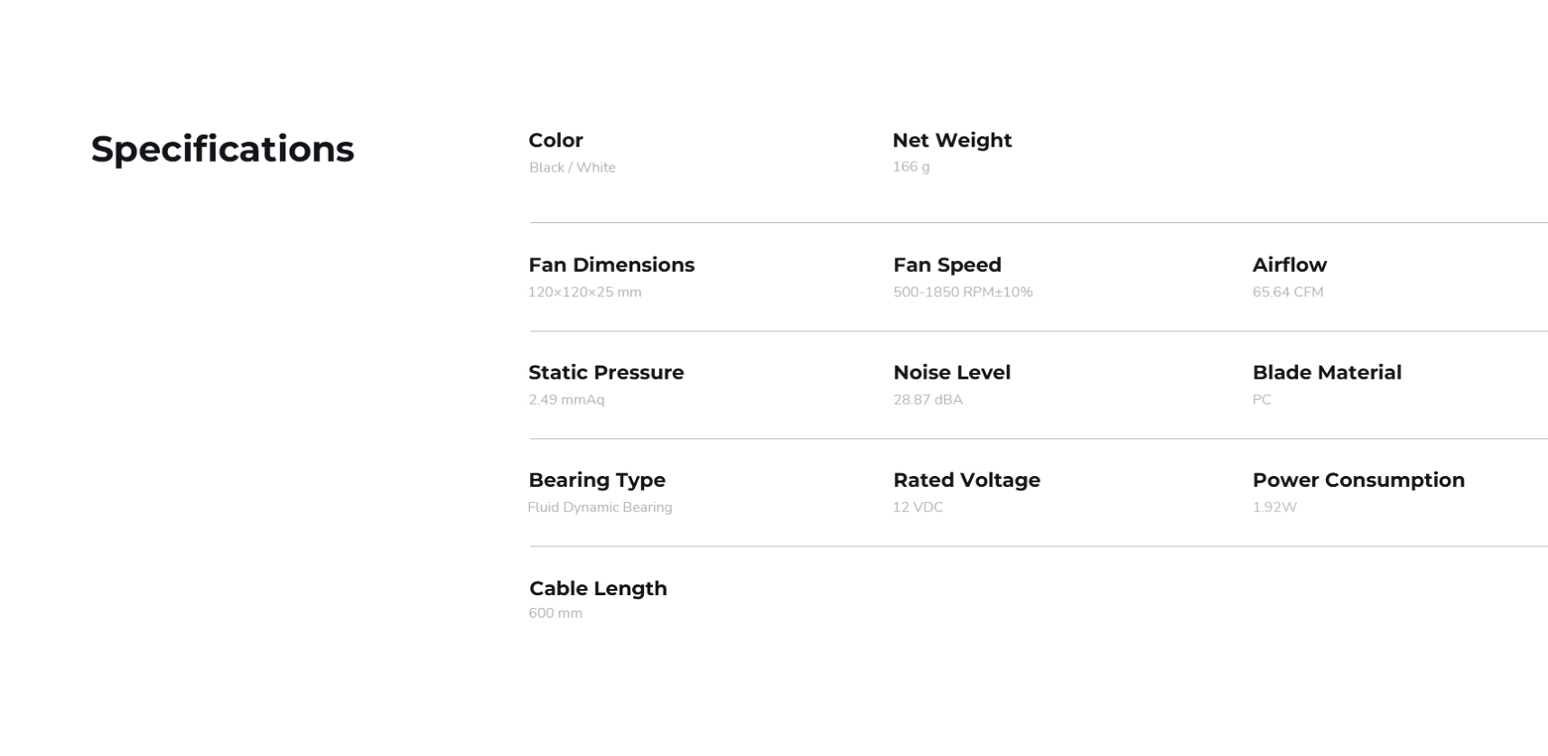Select the Fluid Dynamic Bearing text
Image resolution: width=1548 pixels, height=756 pixels.
pyautogui.click(x=600, y=507)
